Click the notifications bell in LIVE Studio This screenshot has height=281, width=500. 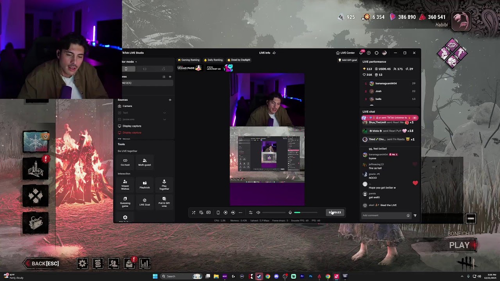click(361, 53)
